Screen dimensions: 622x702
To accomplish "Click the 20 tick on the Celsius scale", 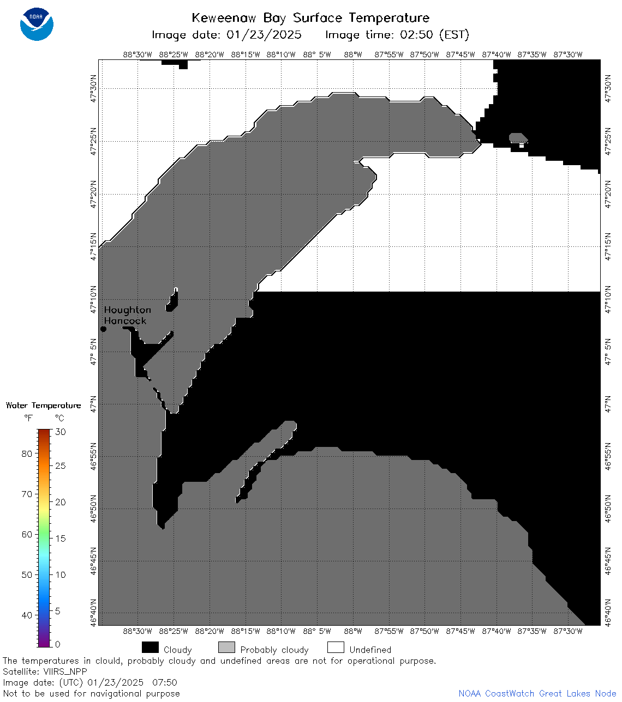I will [61, 502].
